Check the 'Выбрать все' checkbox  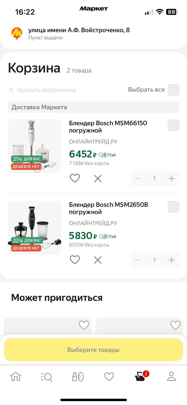173,90
